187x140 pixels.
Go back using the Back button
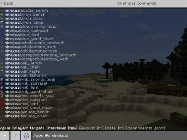[x=7, y=3]
